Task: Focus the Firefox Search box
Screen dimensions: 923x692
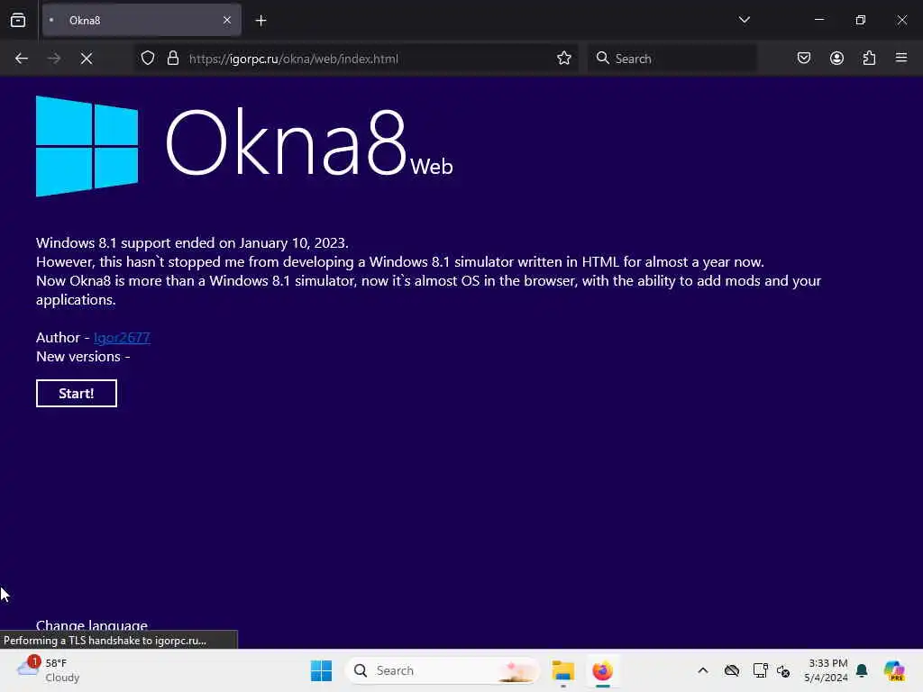Action: click(x=672, y=59)
